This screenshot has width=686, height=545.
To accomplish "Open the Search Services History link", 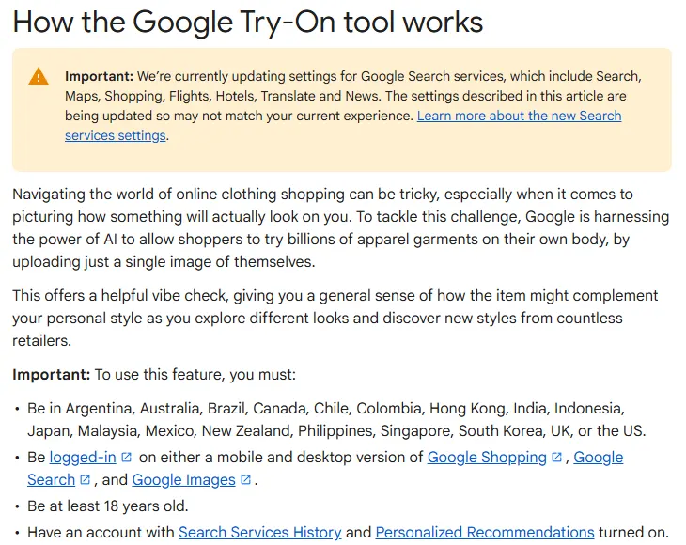I will (x=260, y=533).
